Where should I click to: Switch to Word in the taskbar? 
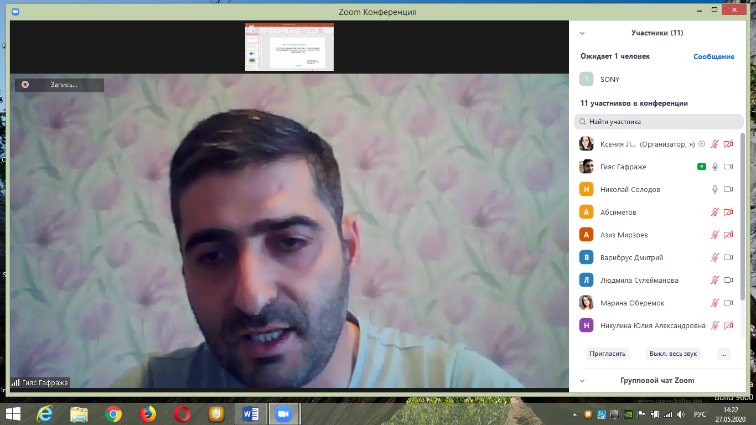(x=251, y=413)
